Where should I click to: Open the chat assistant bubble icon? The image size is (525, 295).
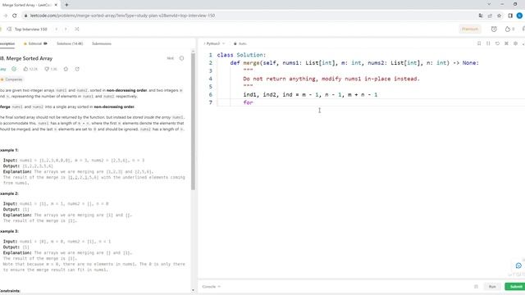point(518,265)
